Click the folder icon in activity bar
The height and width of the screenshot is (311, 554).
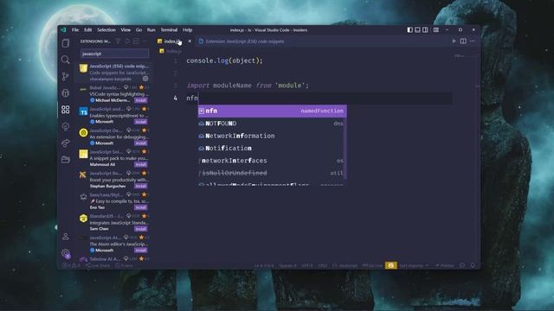(x=66, y=160)
